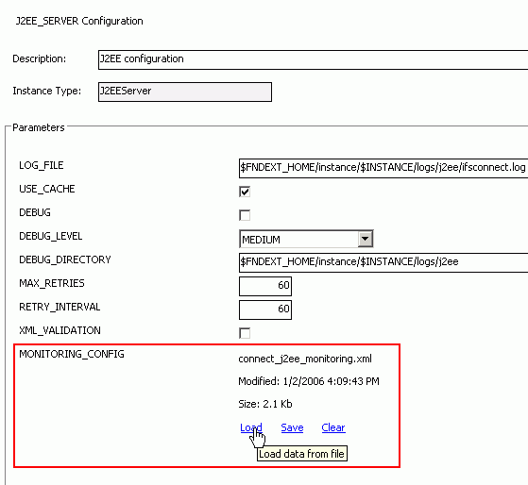Enable the XML_VALIDATION checkbox

click(245, 333)
